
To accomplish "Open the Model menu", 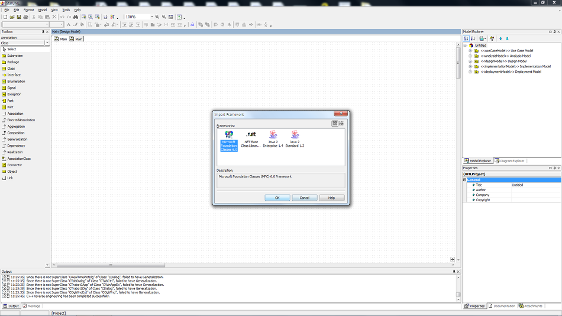I will [x=42, y=10].
